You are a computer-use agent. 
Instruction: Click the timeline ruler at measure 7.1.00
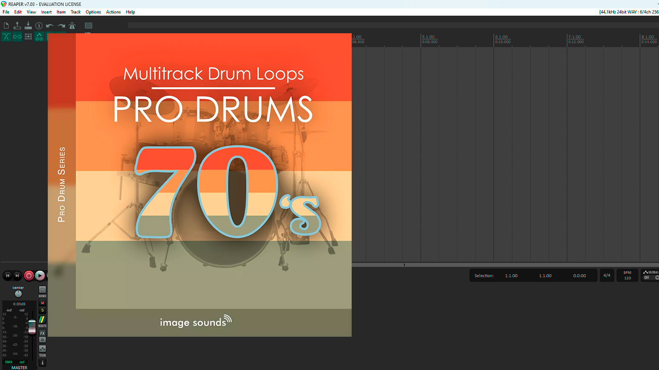[x=575, y=37]
